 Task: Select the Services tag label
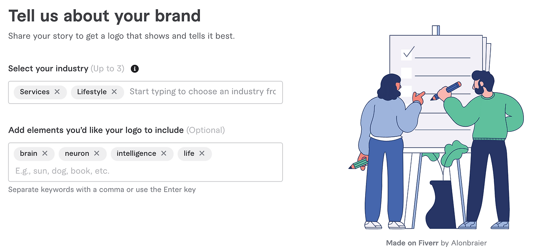pyautogui.click(x=35, y=92)
